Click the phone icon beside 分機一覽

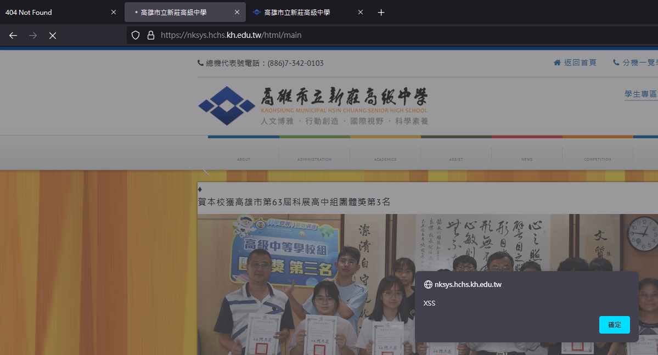point(616,63)
